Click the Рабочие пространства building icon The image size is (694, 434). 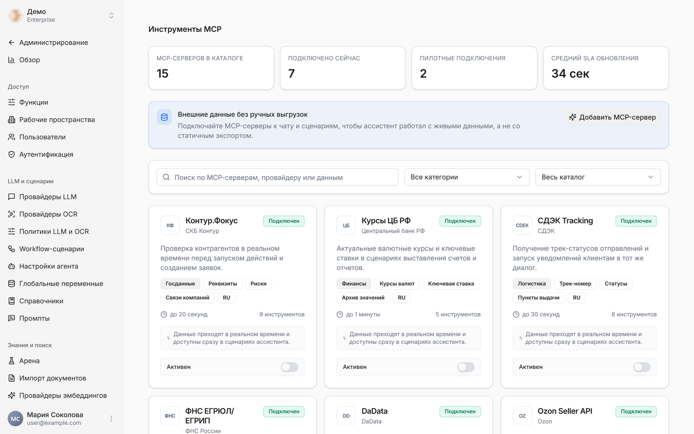(x=12, y=120)
